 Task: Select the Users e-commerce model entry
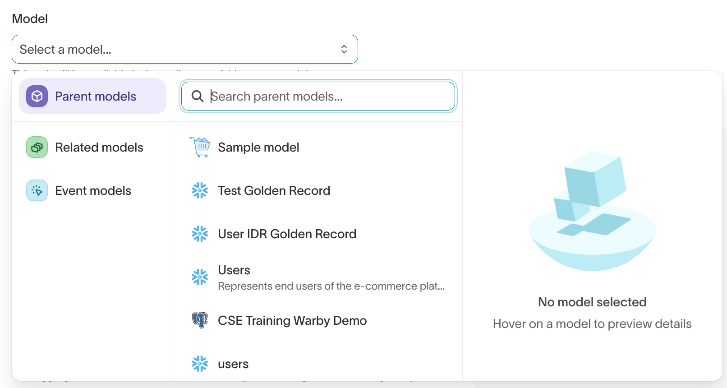[x=318, y=277]
